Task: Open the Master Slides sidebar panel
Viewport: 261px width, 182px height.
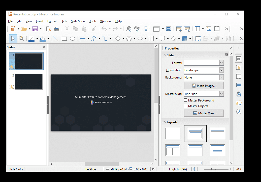Action: [x=239, y=85]
